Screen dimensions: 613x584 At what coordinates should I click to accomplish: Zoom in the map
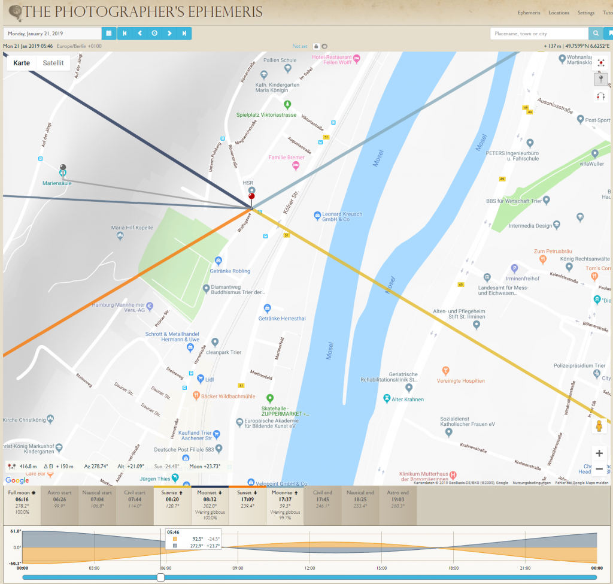[599, 453]
